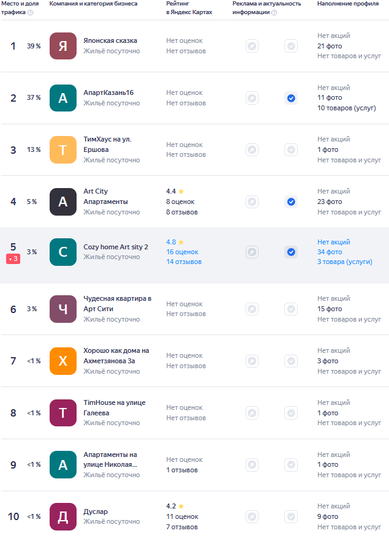Click advertising icon in Cozy home Art sity 2 row
This screenshot has height=536, width=389.
click(x=252, y=252)
